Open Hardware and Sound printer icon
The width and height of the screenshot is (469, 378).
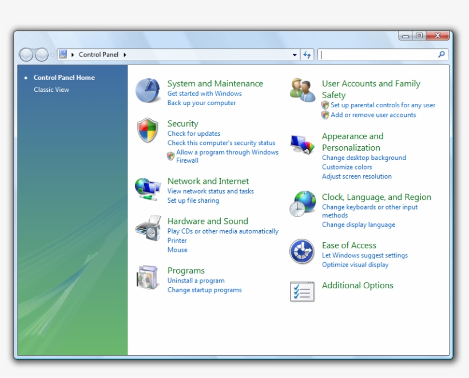148,227
